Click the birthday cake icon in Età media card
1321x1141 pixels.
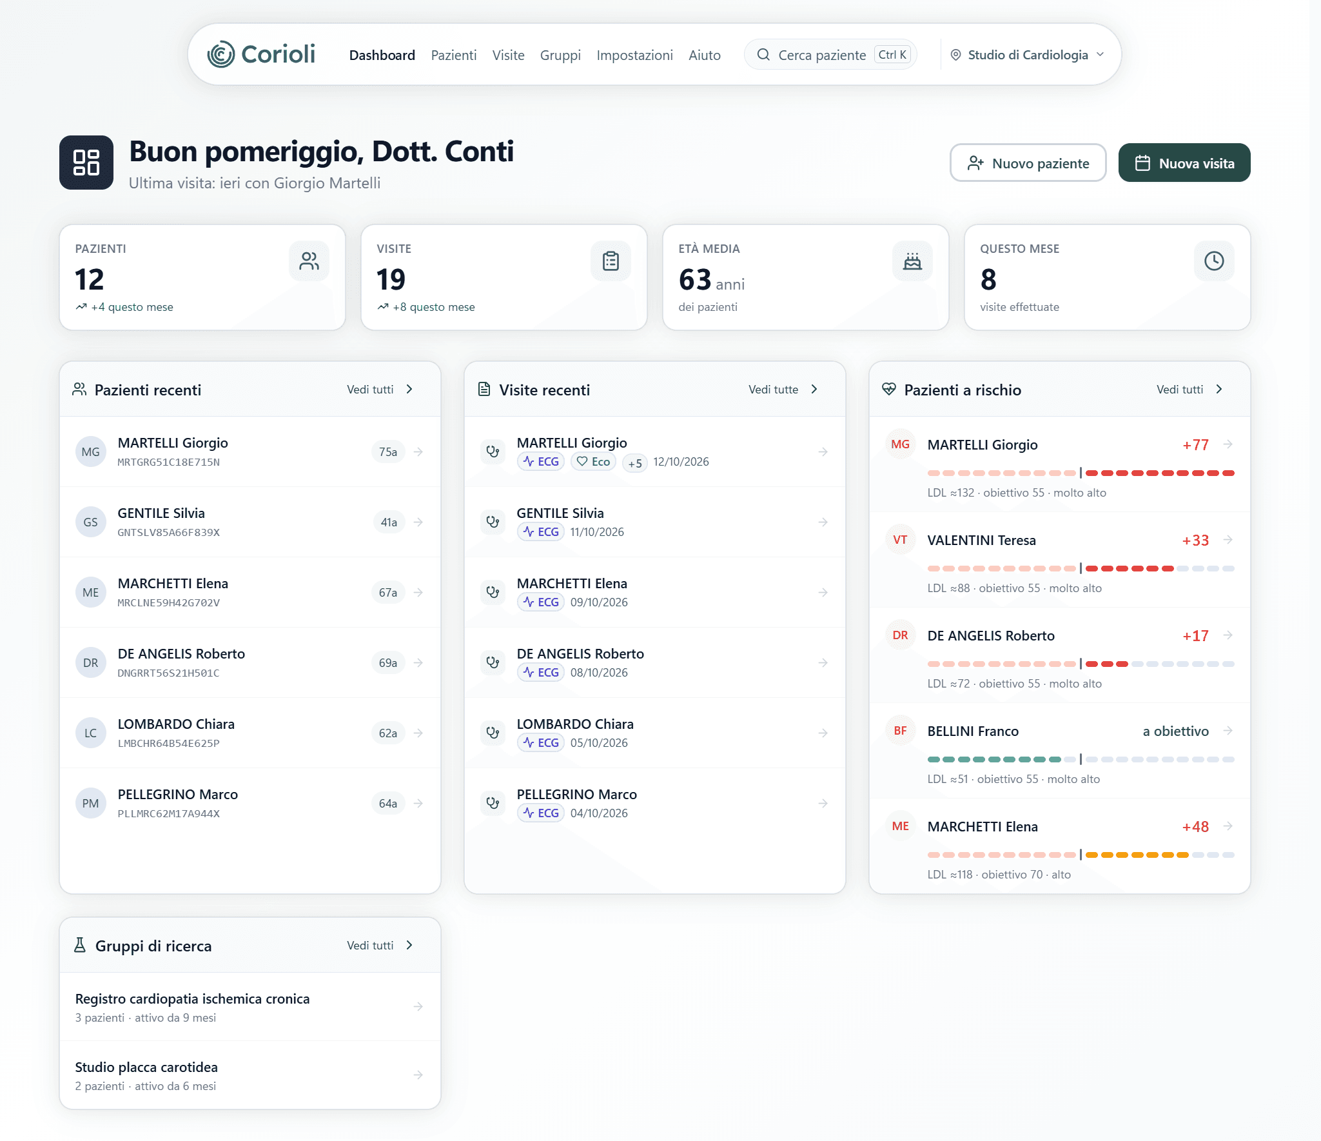point(912,261)
